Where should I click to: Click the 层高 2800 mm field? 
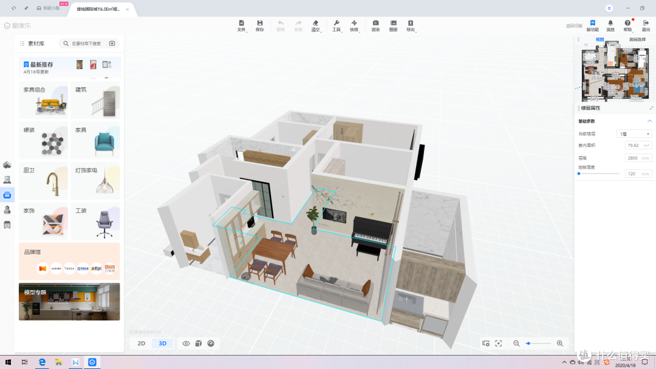tap(638, 158)
